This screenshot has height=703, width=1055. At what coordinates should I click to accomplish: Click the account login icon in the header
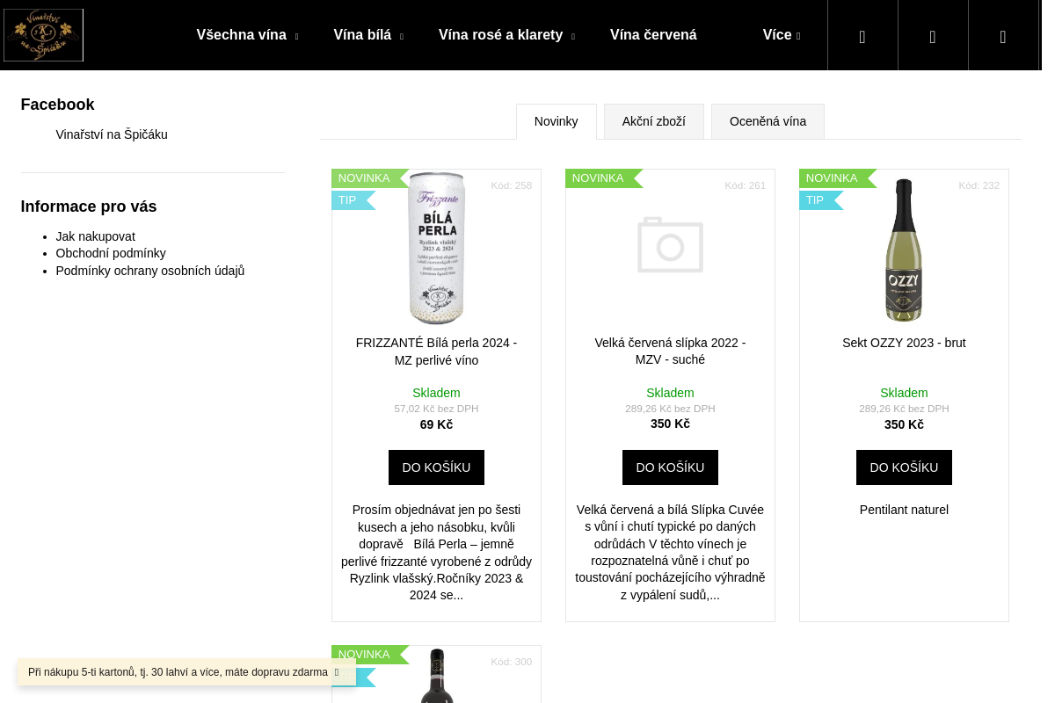click(x=933, y=36)
